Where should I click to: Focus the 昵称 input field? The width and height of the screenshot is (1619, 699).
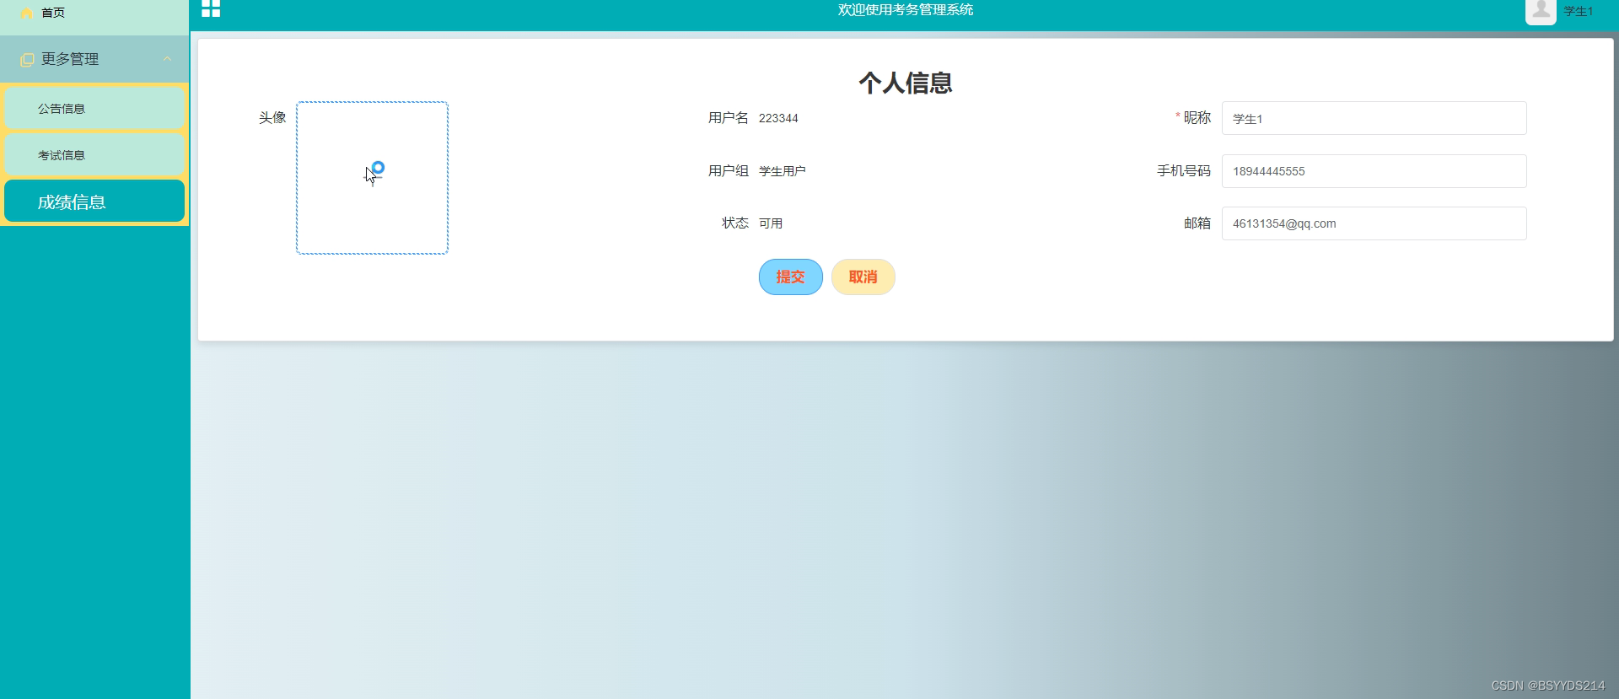coord(1374,118)
